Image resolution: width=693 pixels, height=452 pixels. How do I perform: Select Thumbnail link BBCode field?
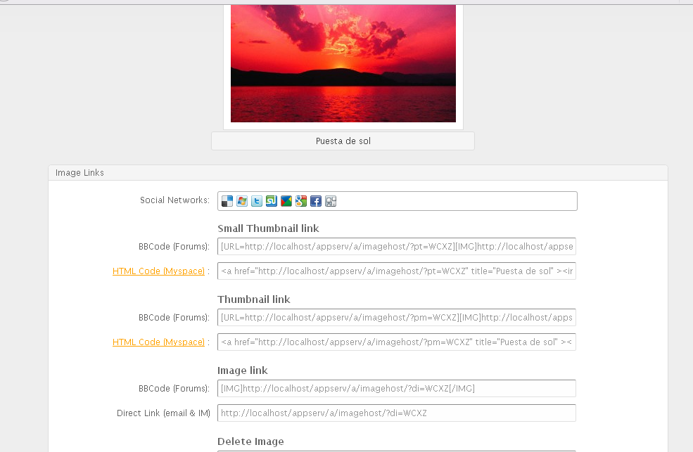click(396, 317)
